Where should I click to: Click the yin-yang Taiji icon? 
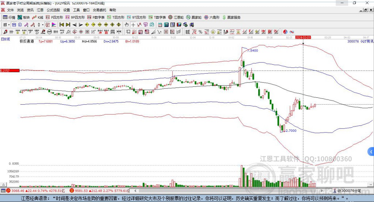[x=285, y=32]
